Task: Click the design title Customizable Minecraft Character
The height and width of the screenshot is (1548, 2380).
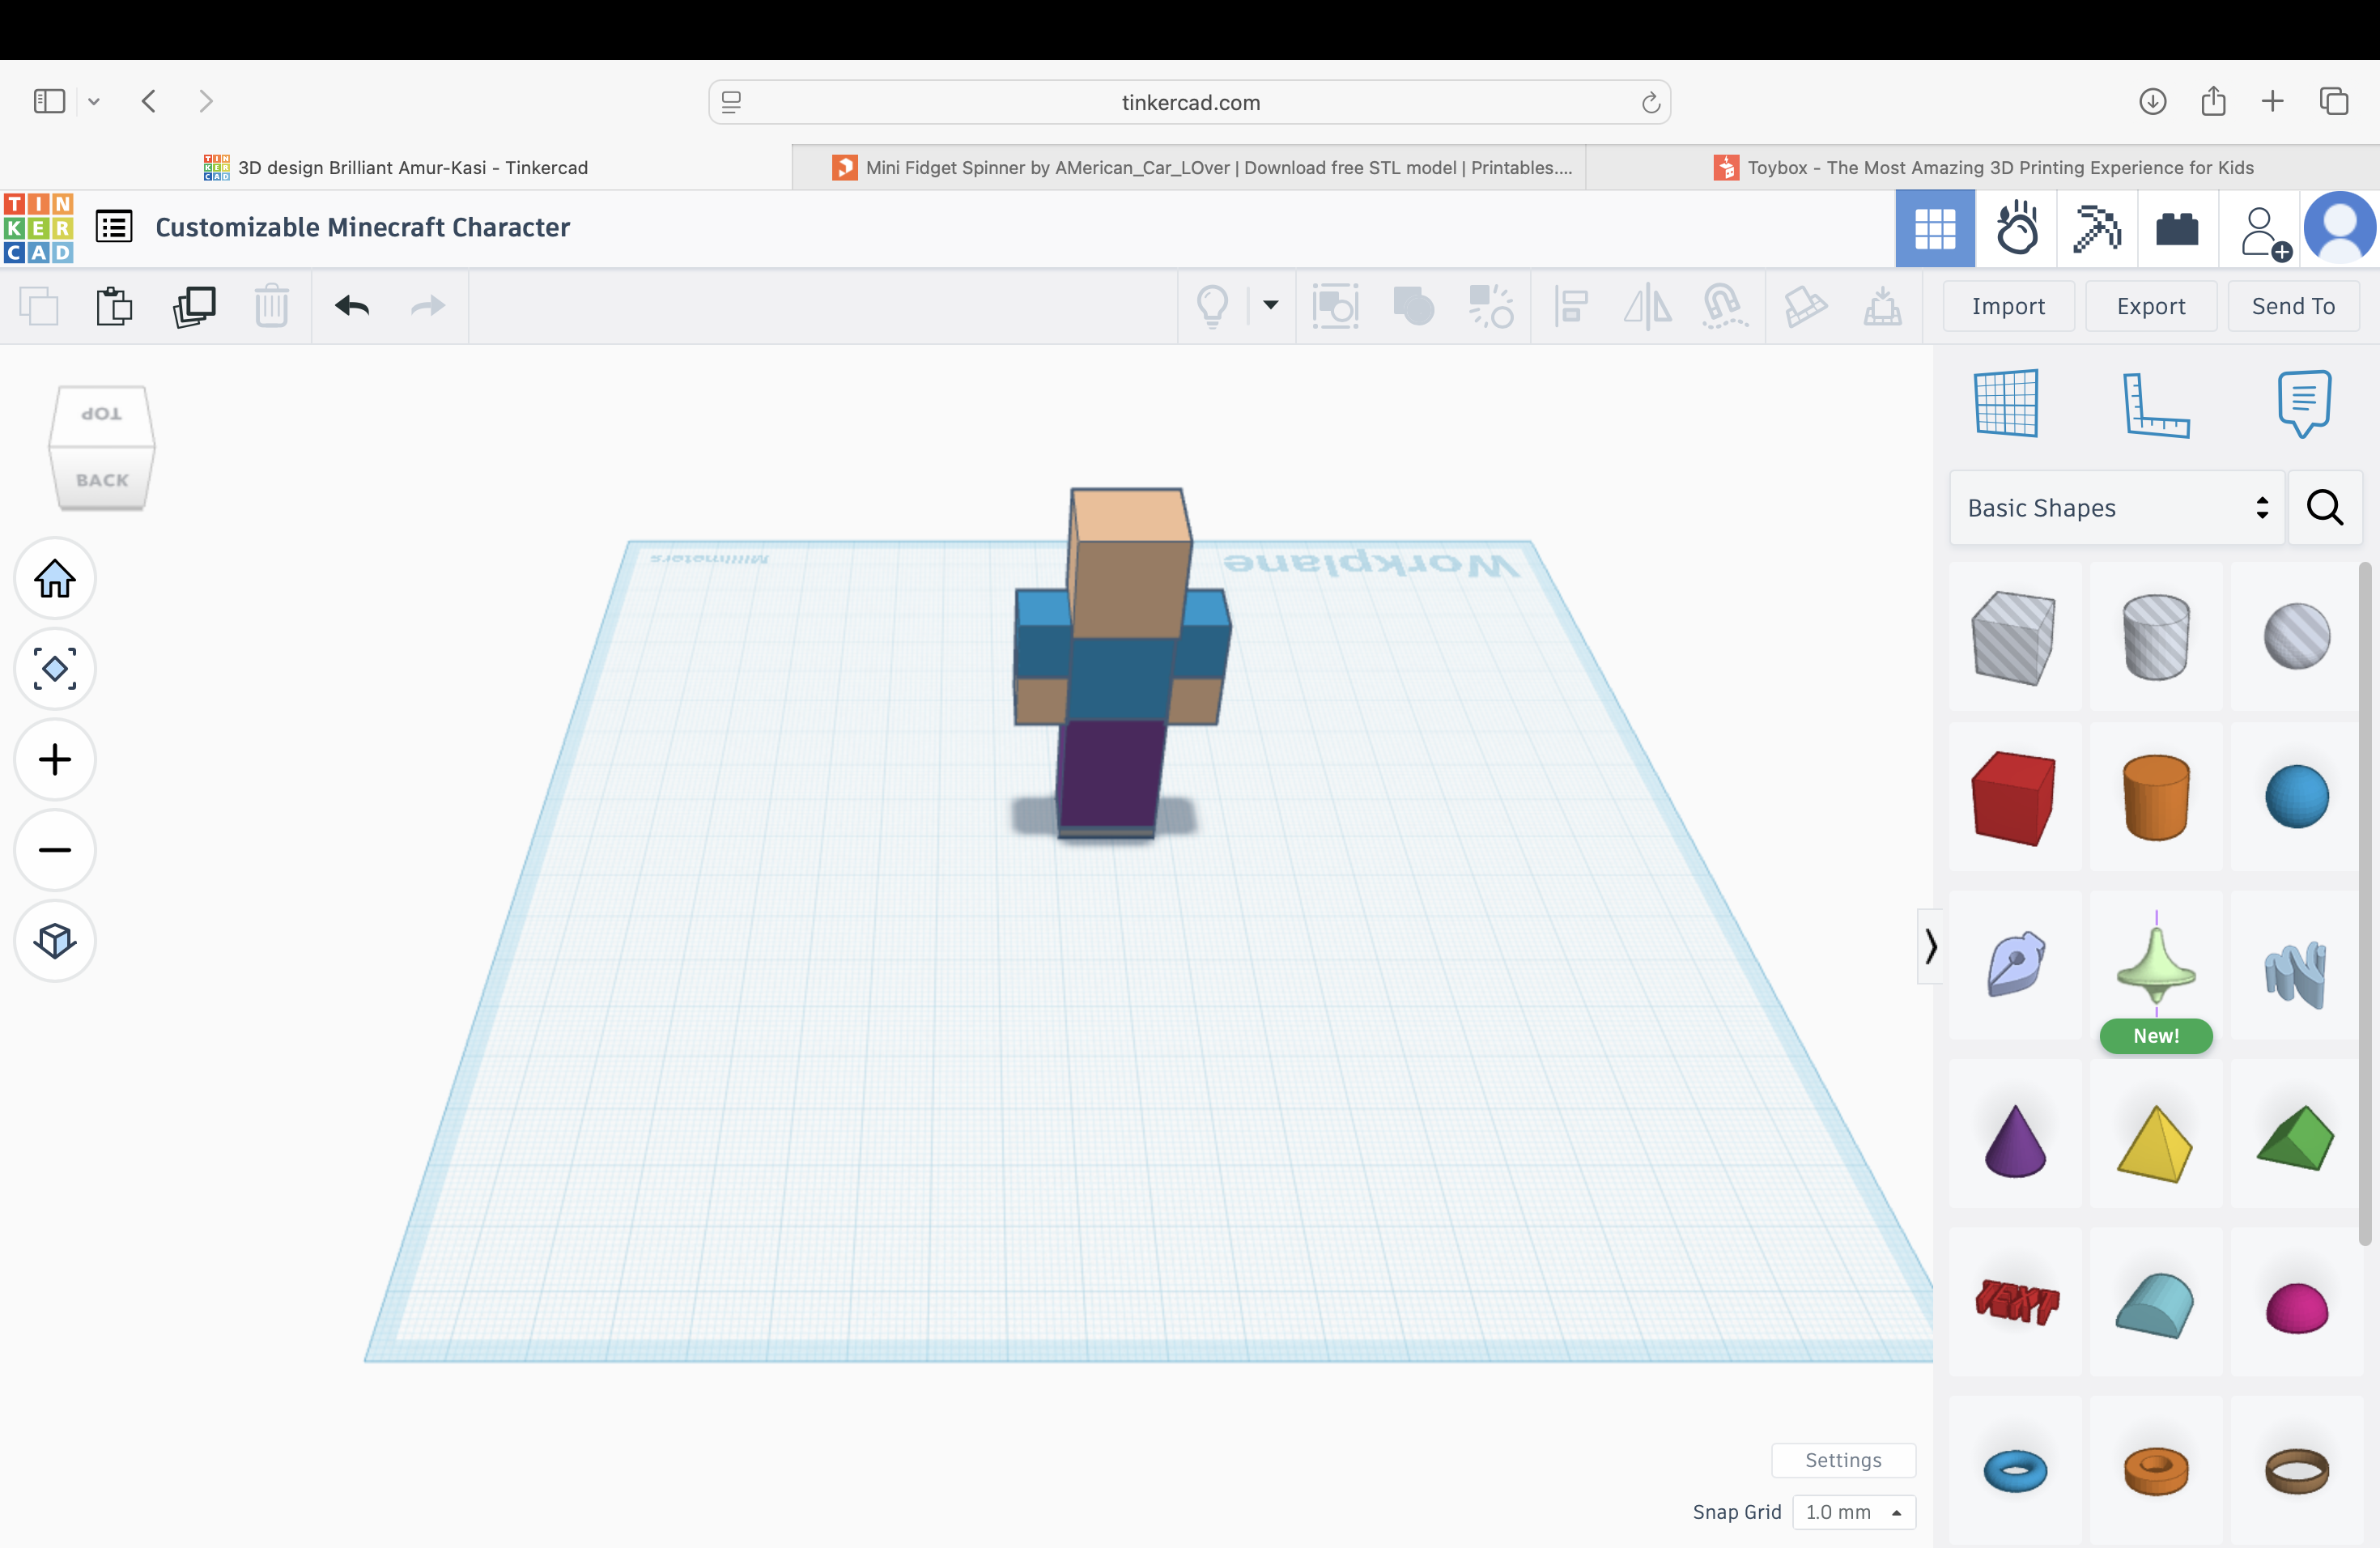Action: [362, 227]
